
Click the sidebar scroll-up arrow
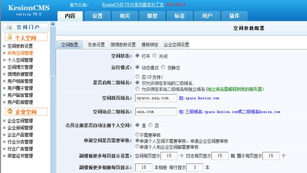53,24
